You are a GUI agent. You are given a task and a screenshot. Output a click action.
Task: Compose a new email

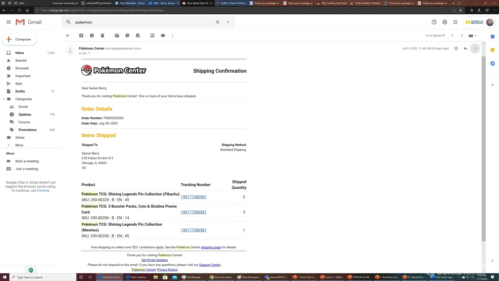click(x=19, y=39)
